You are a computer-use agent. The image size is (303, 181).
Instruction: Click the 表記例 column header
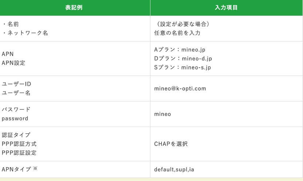pyautogui.click(x=74, y=8)
